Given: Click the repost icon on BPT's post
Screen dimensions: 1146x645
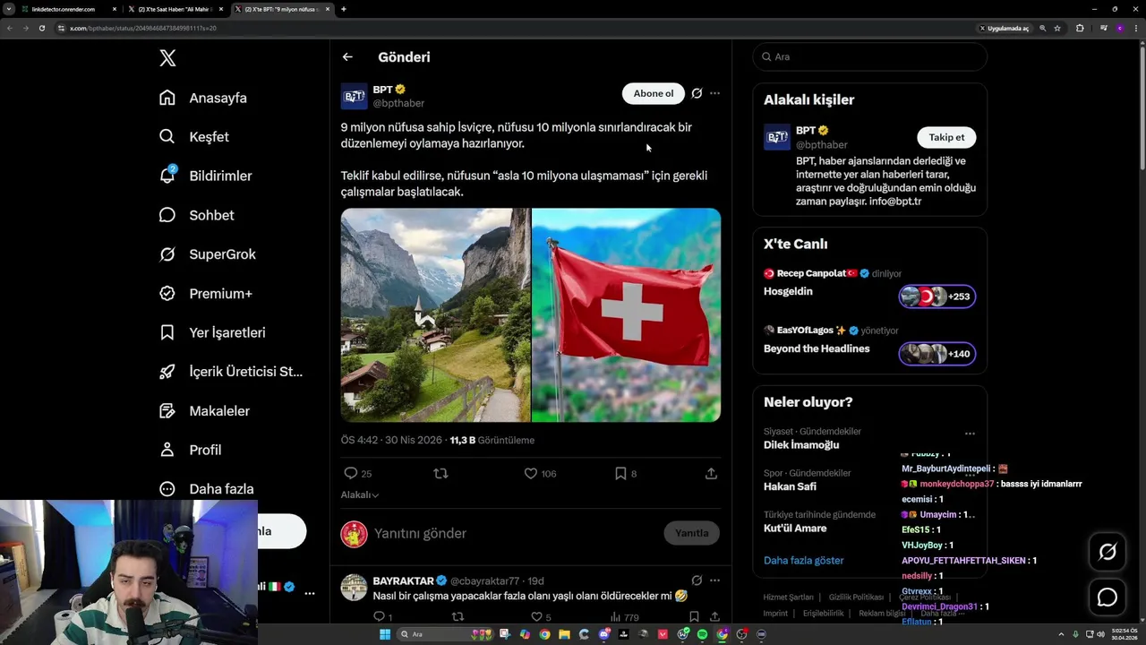Looking at the screenshot, I should tap(440, 473).
